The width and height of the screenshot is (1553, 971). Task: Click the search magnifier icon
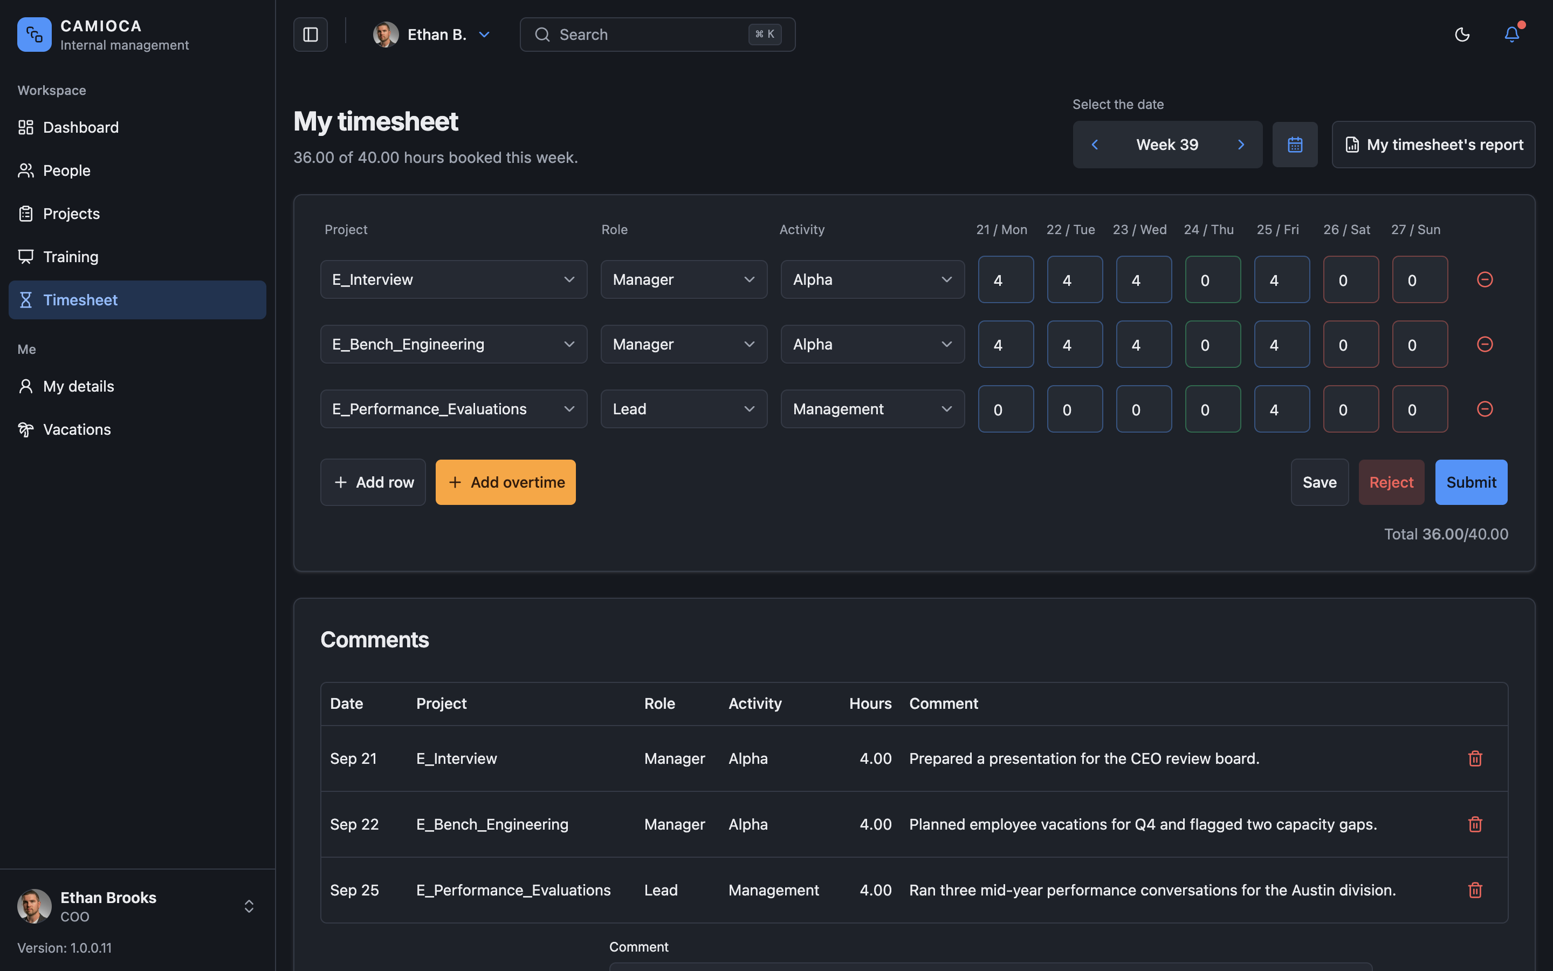[x=542, y=35]
